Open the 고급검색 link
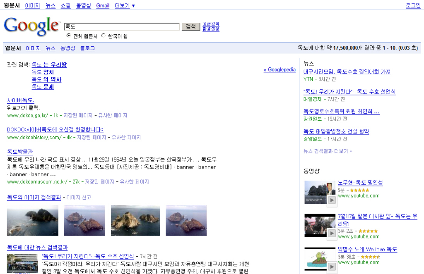This screenshot has height=274, width=424. point(211,24)
